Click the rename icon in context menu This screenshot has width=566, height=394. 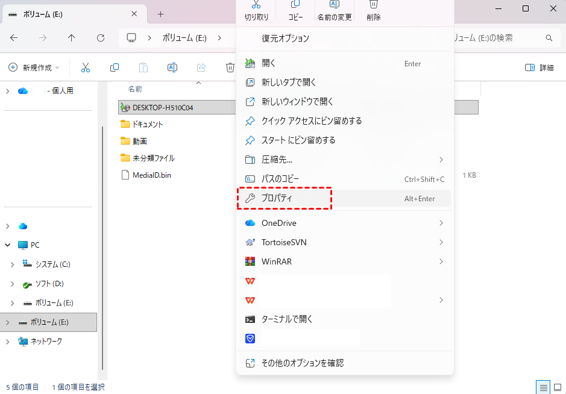(335, 5)
